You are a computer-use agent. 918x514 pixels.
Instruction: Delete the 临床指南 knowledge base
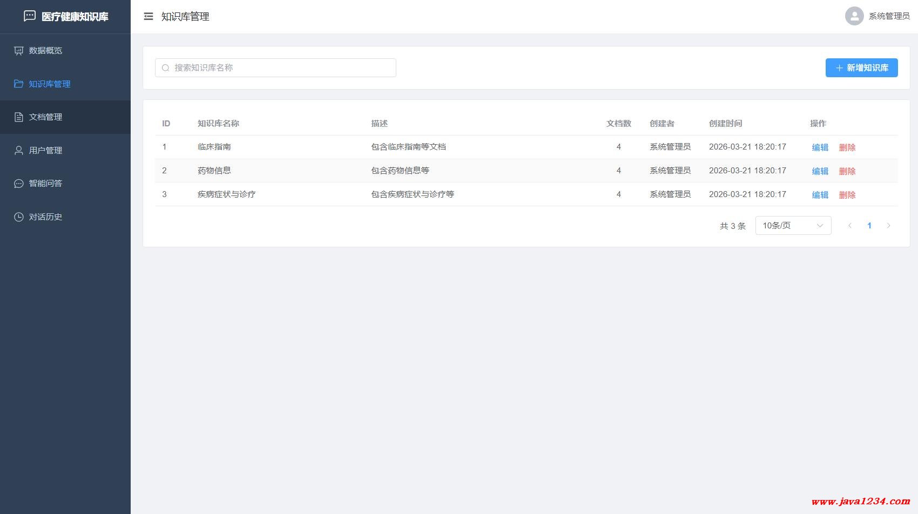click(847, 147)
